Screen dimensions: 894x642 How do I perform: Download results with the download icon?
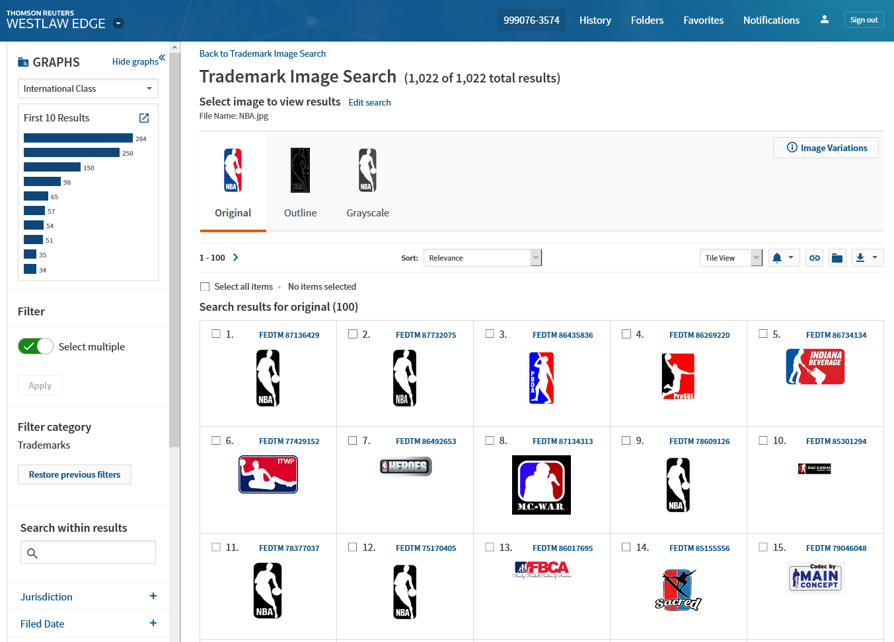coord(860,258)
